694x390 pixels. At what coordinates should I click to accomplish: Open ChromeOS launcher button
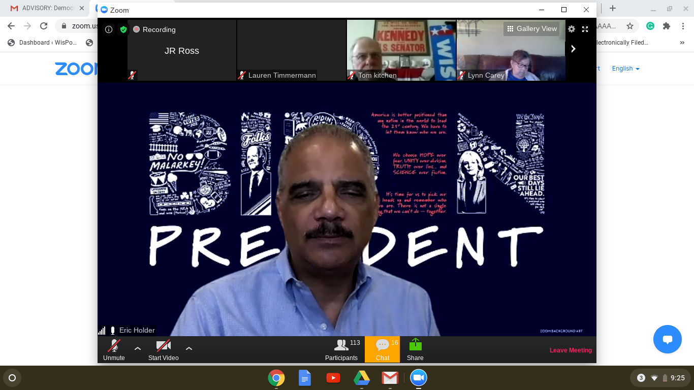[12, 378]
